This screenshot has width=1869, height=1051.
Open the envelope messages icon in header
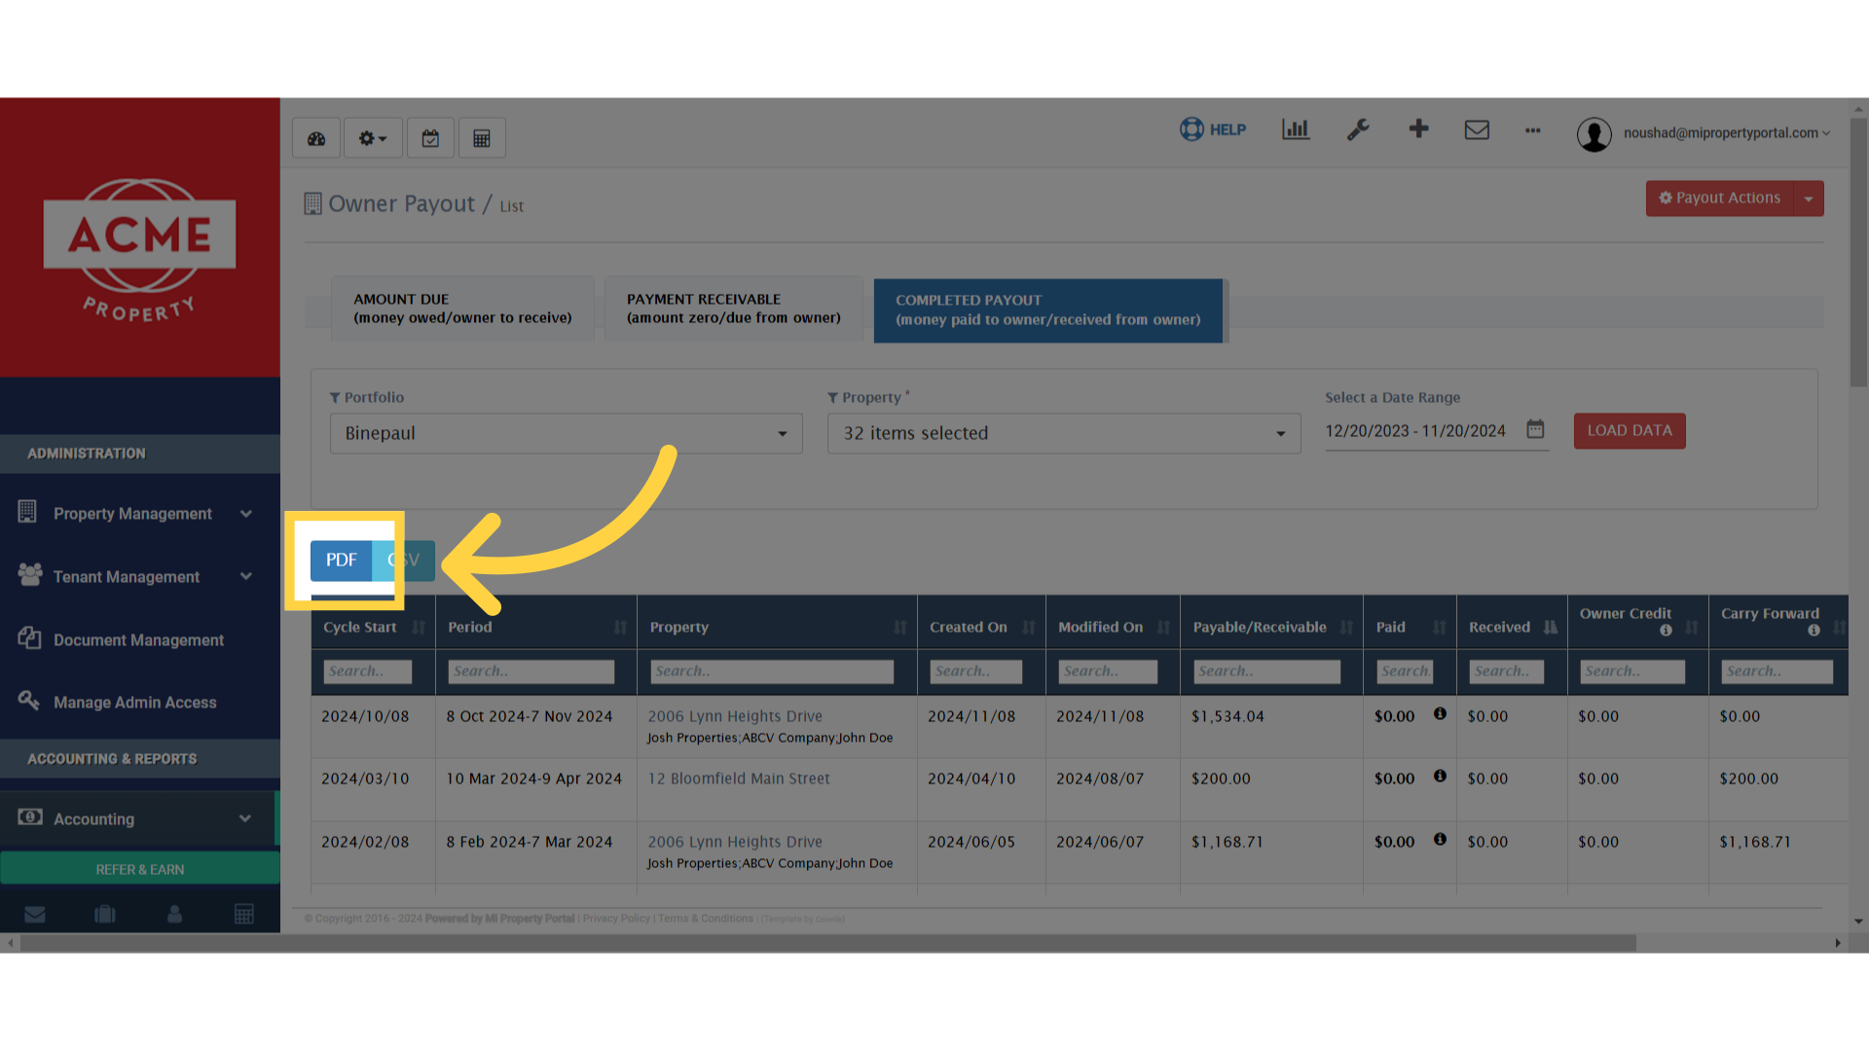[1477, 129]
